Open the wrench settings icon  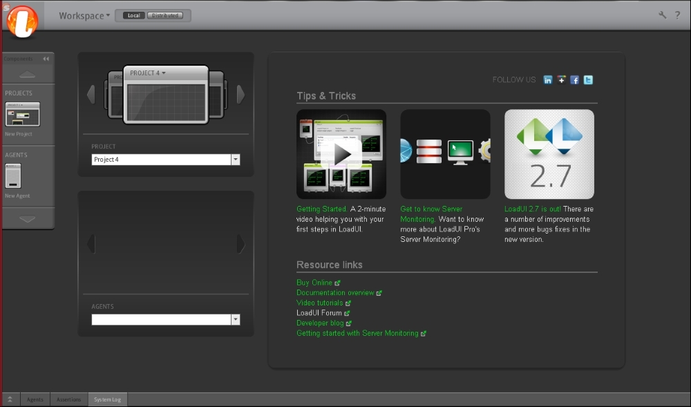click(x=663, y=15)
